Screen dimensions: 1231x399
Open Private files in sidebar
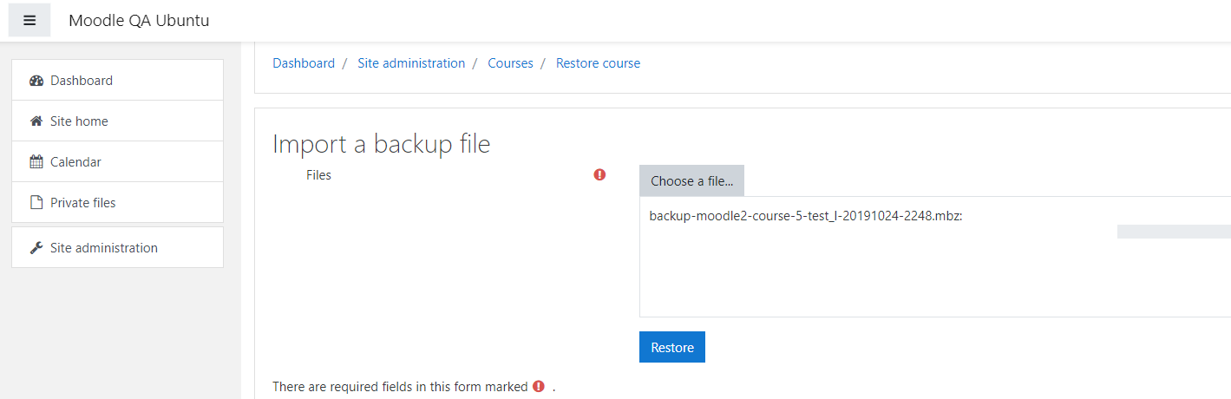point(117,202)
